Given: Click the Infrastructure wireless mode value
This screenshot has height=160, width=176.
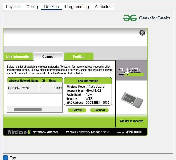Looking at the screenshot, I should (x=95, y=87).
